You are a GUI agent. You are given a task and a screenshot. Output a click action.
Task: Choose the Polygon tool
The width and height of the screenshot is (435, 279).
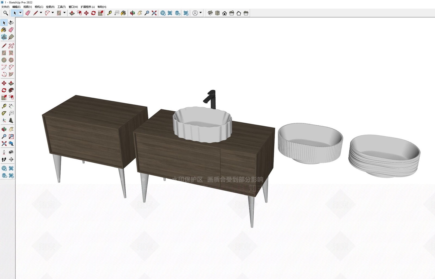click(11, 60)
